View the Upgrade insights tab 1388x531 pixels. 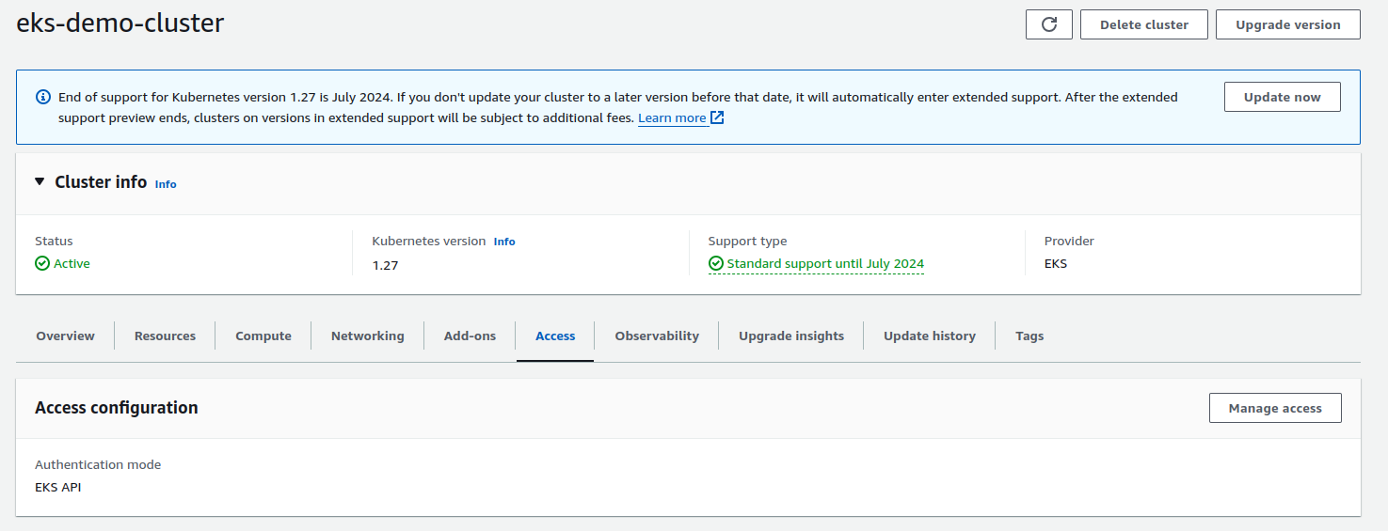pos(791,336)
